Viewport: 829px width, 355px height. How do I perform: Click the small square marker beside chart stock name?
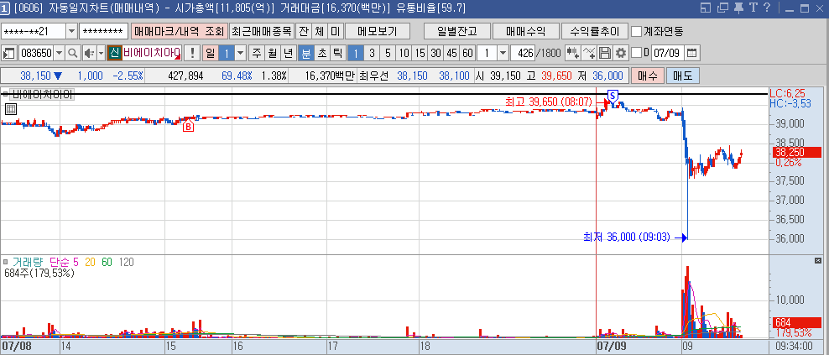point(5,94)
